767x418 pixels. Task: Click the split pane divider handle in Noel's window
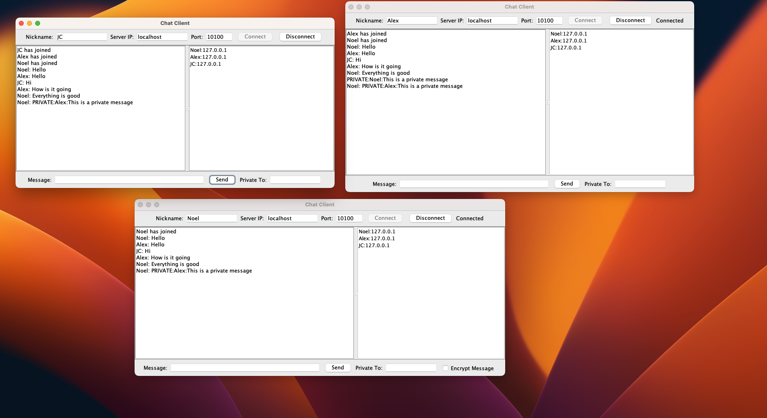coord(355,293)
